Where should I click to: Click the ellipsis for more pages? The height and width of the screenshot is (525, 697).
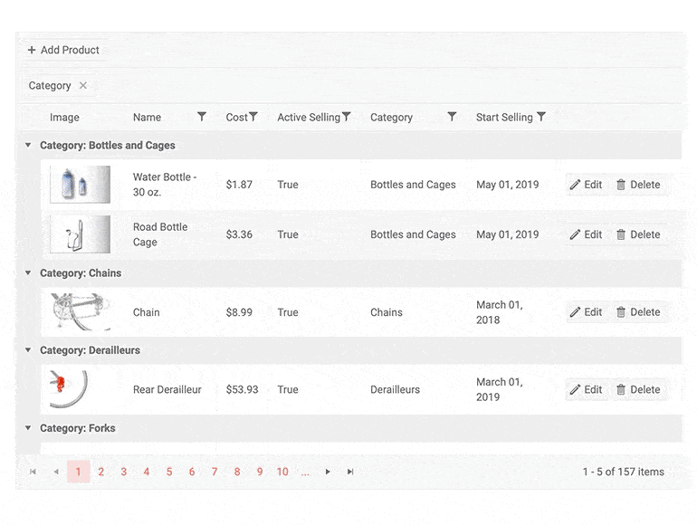pos(305,472)
